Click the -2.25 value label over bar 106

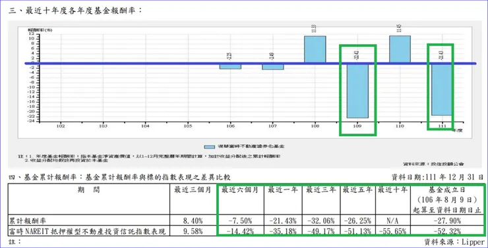[230, 57]
